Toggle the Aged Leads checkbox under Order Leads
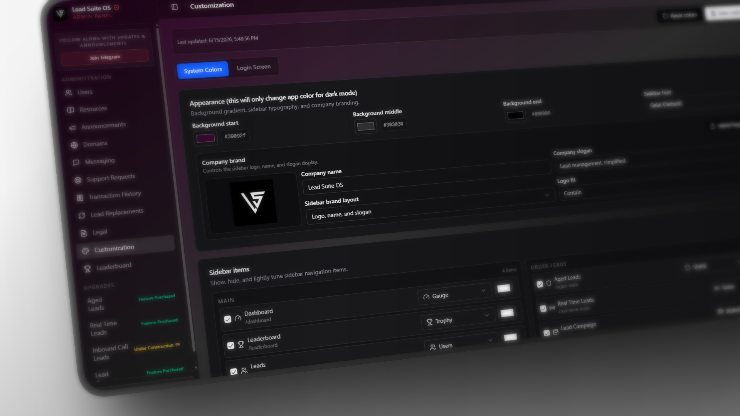Image resolution: width=740 pixels, height=416 pixels. 540,284
